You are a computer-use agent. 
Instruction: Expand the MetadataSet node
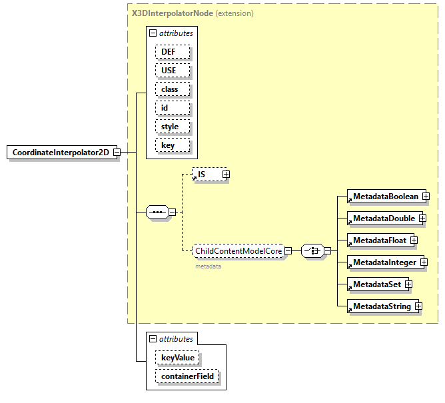[409, 284]
